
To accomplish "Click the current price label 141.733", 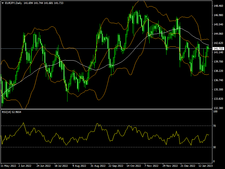I will [x=219, y=48].
